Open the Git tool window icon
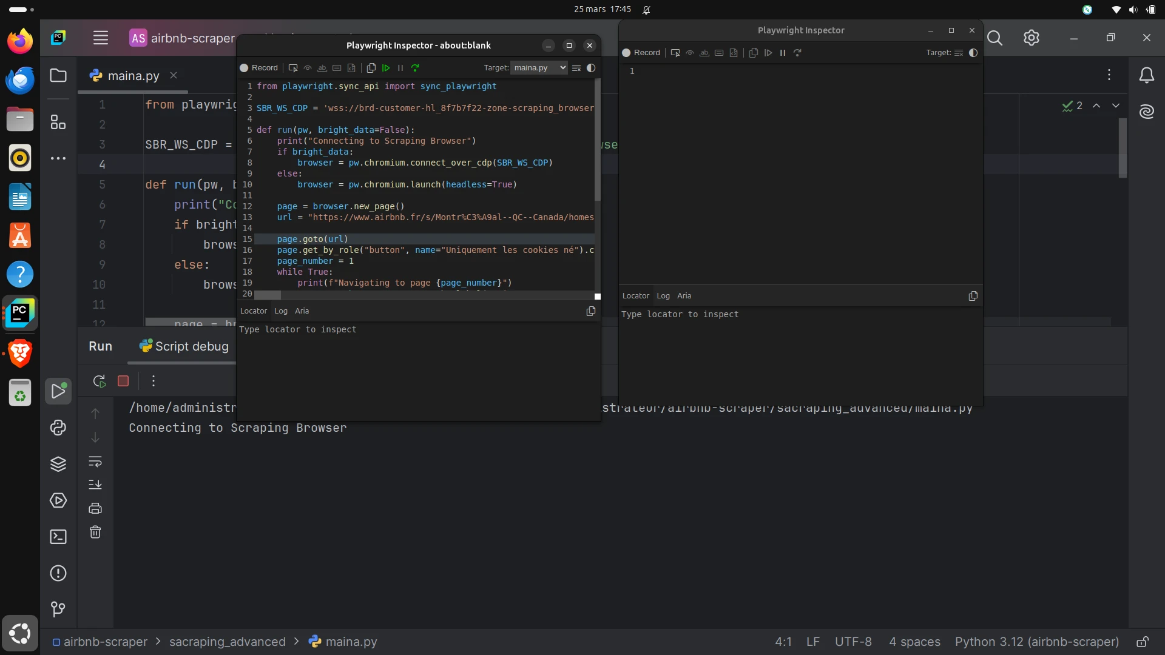1165x655 pixels. pos(58,609)
